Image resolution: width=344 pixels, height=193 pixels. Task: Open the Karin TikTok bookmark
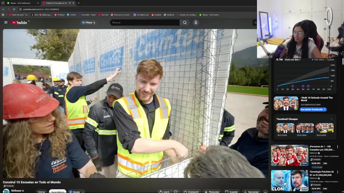coord(42,15)
